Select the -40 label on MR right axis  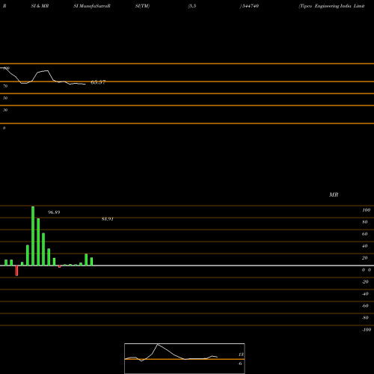[x=365, y=294]
